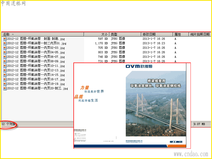Click the 相片拍照日期 column header
212x159 pixels.
point(200,34)
